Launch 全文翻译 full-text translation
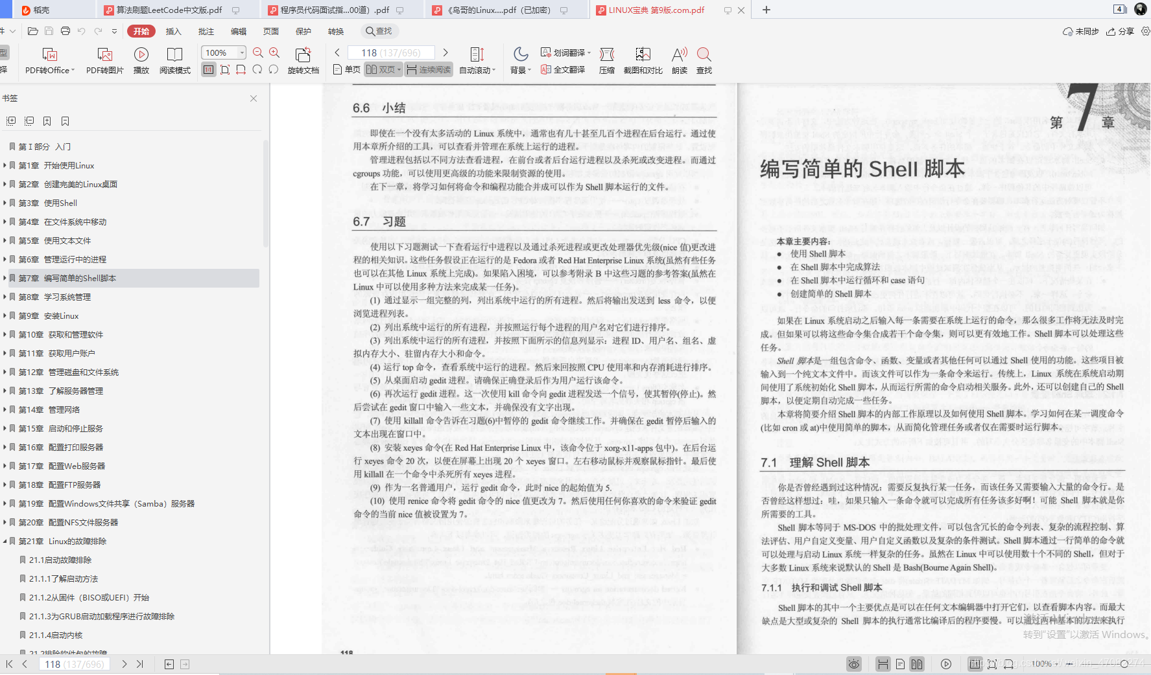The height and width of the screenshot is (675, 1151). [x=563, y=69]
